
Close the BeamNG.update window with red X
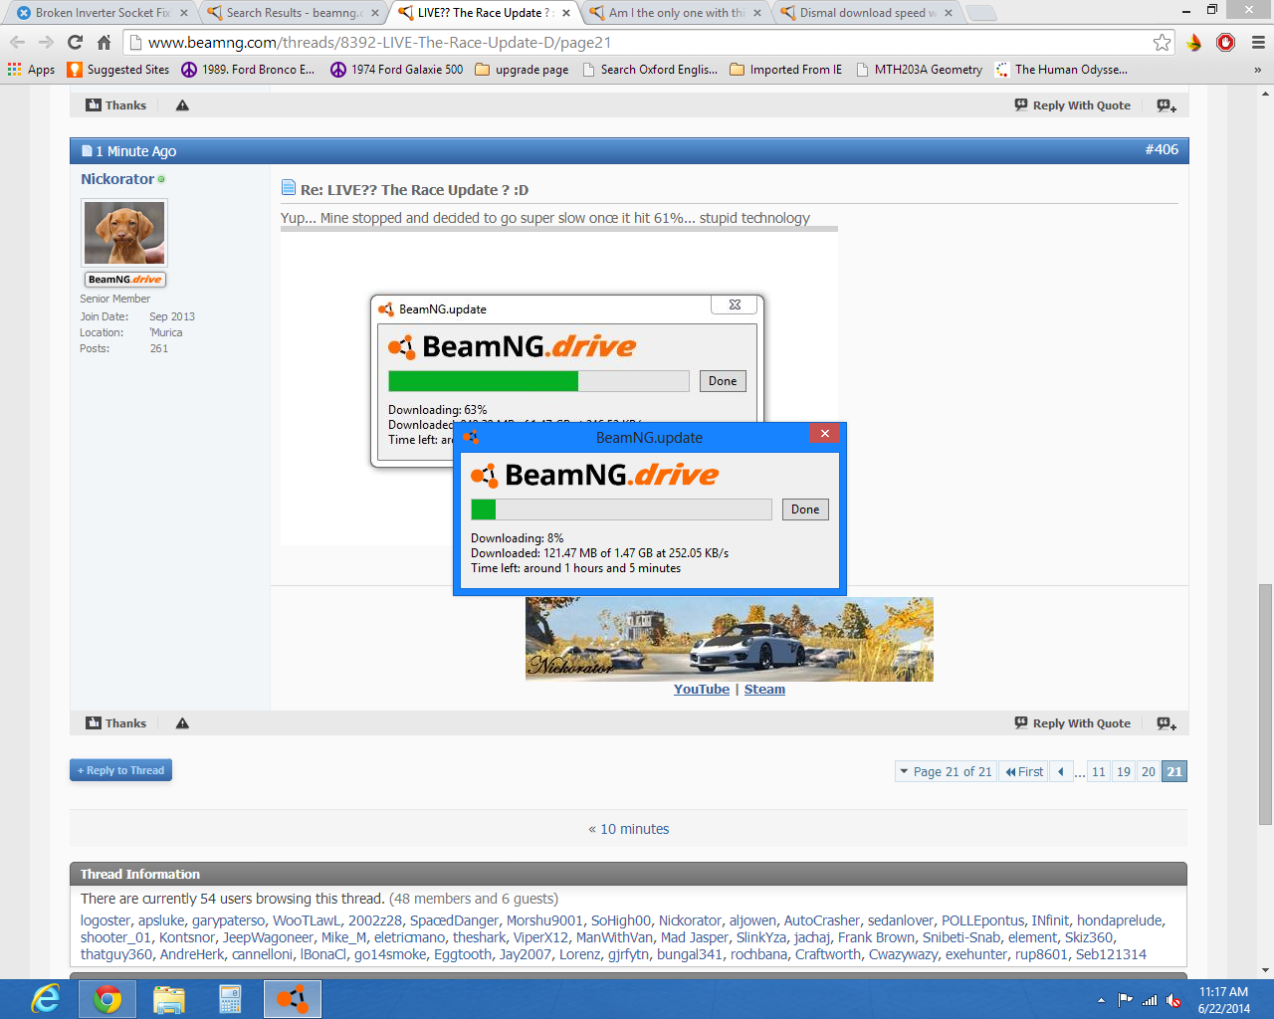824,433
